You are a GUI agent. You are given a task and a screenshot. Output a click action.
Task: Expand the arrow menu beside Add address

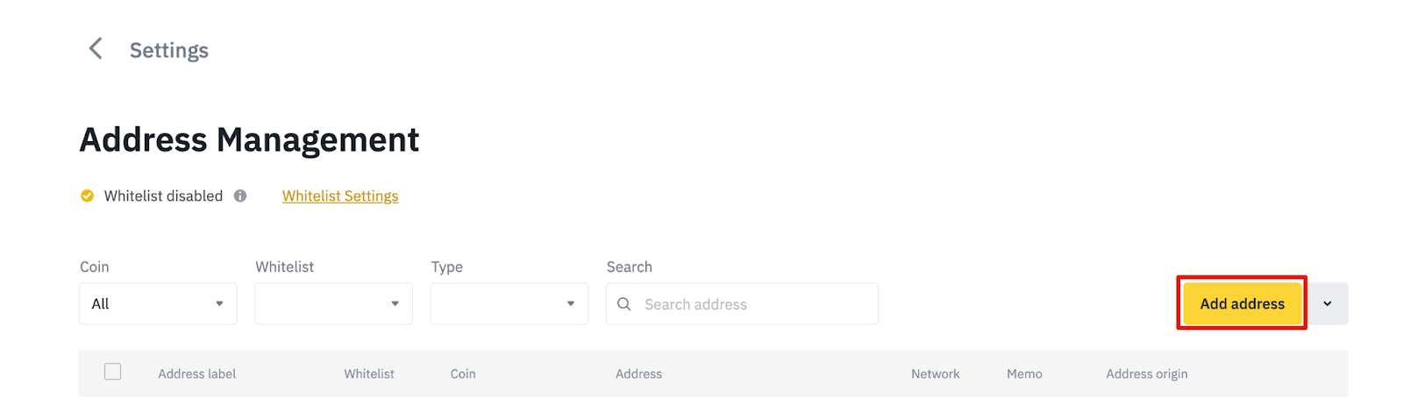click(x=1328, y=303)
